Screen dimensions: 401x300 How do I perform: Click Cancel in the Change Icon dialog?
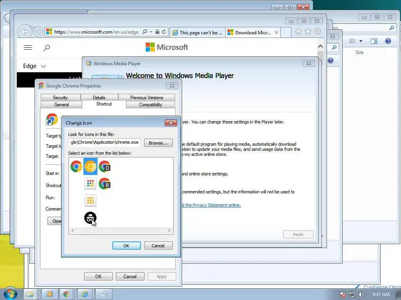[158, 245]
